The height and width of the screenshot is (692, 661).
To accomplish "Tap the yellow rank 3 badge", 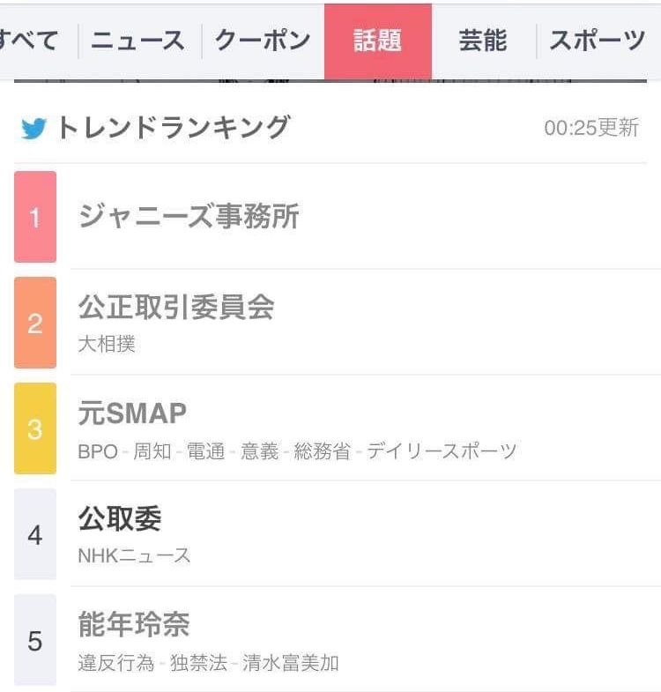I will (35, 428).
